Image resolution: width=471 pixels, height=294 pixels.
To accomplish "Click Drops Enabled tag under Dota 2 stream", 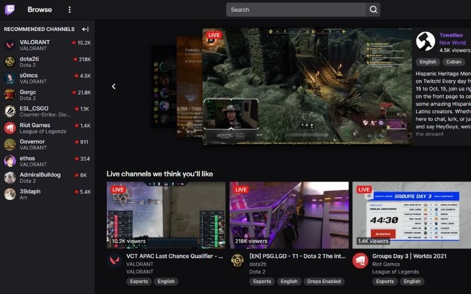I will click(324, 281).
